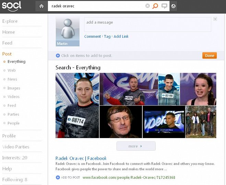Select the Everything search filter
The image size is (226, 185).
point(16,62)
